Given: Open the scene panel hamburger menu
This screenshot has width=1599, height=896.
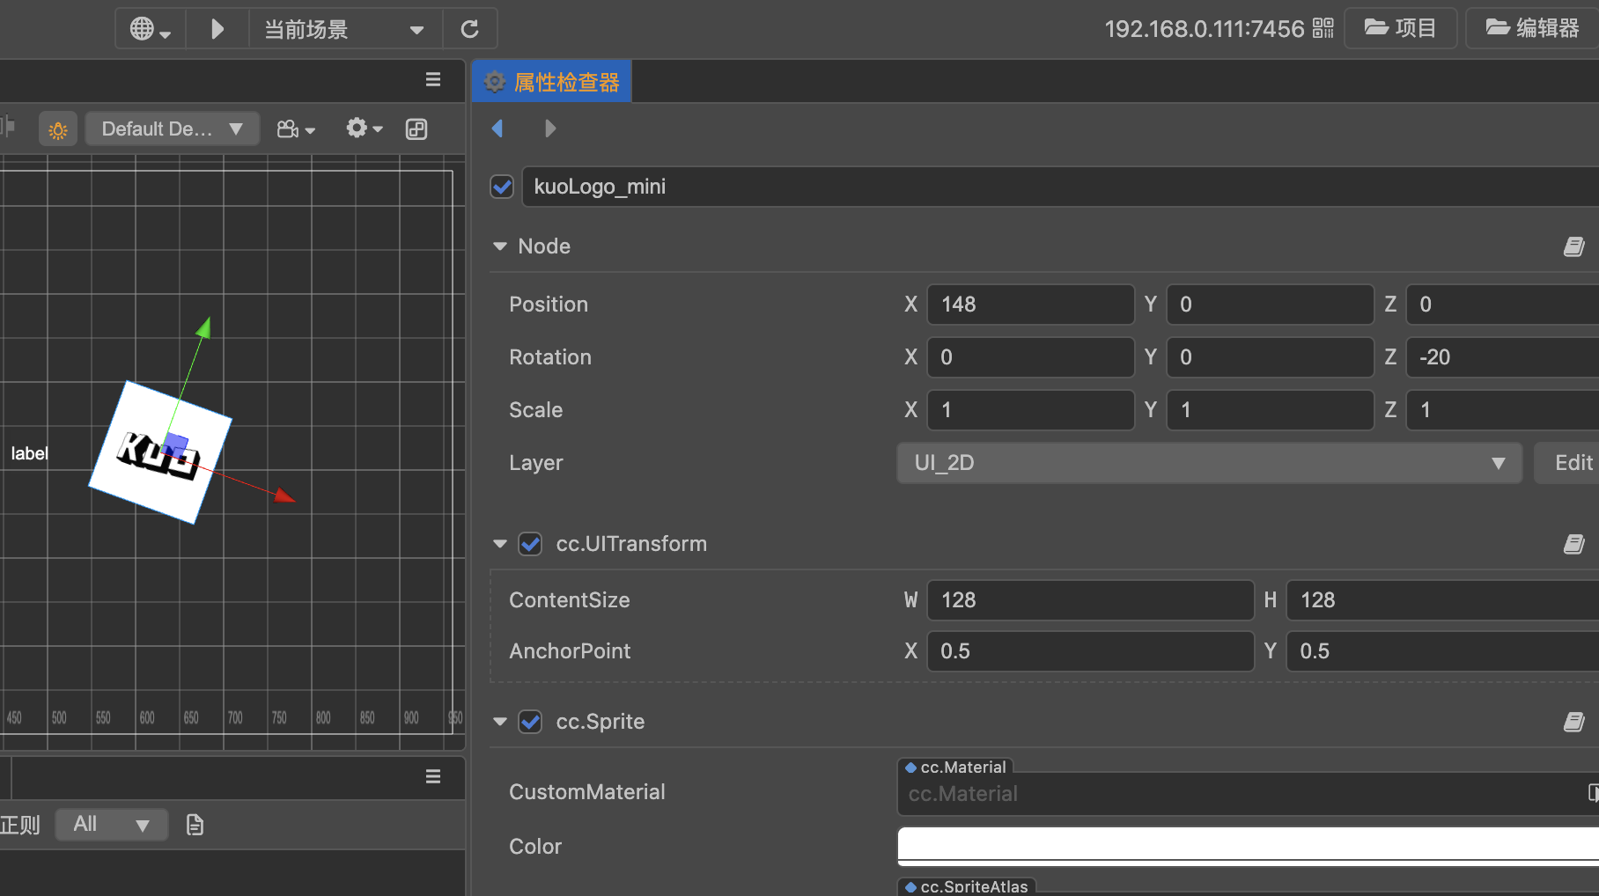Looking at the screenshot, I should [x=433, y=80].
